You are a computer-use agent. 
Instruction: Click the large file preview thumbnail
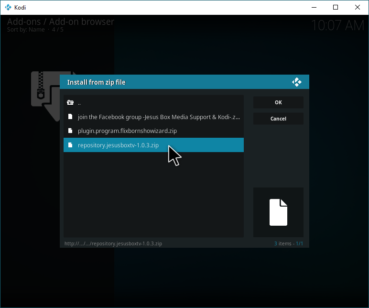tap(278, 212)
